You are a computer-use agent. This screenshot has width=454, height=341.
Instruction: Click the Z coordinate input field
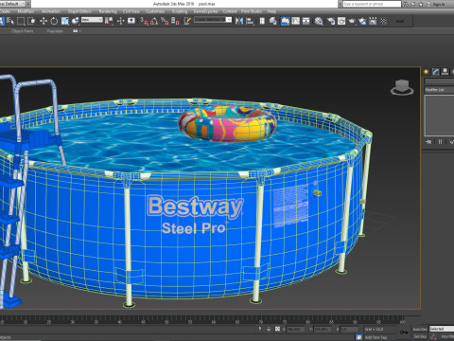349,329
